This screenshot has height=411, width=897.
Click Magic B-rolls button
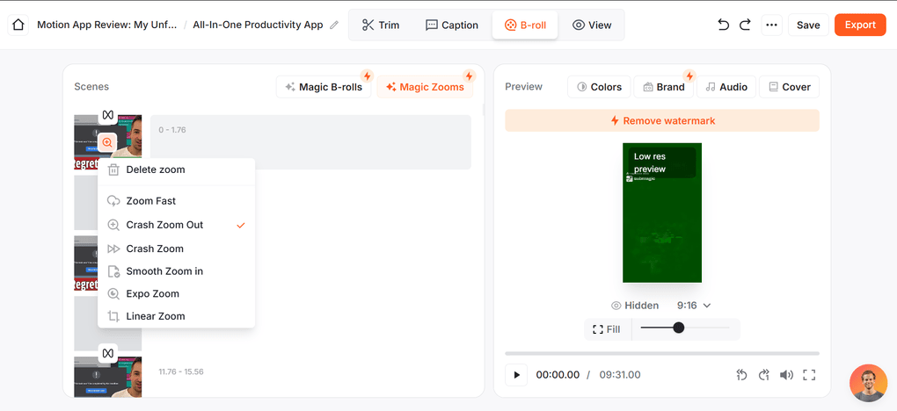click(x=324, y=87)
